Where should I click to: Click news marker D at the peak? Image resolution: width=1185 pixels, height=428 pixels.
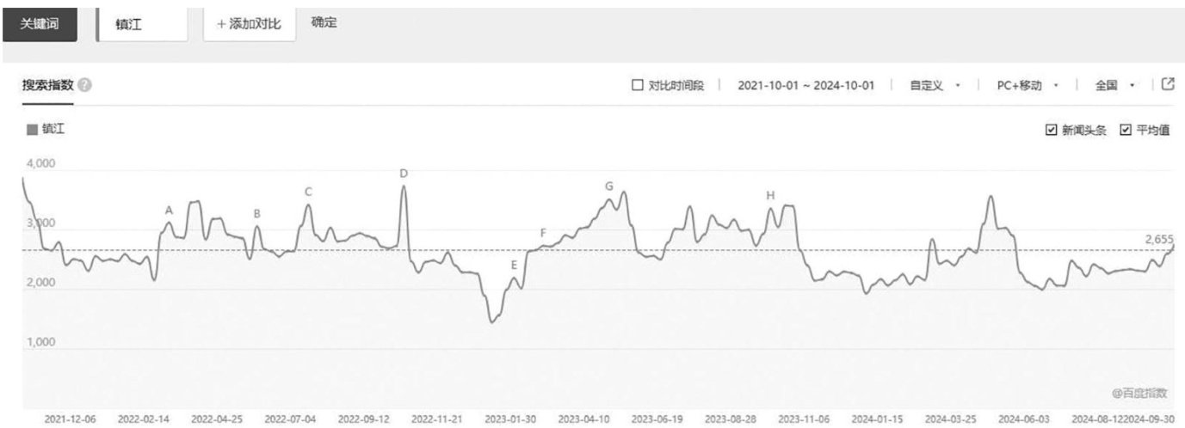coord(404,174)
